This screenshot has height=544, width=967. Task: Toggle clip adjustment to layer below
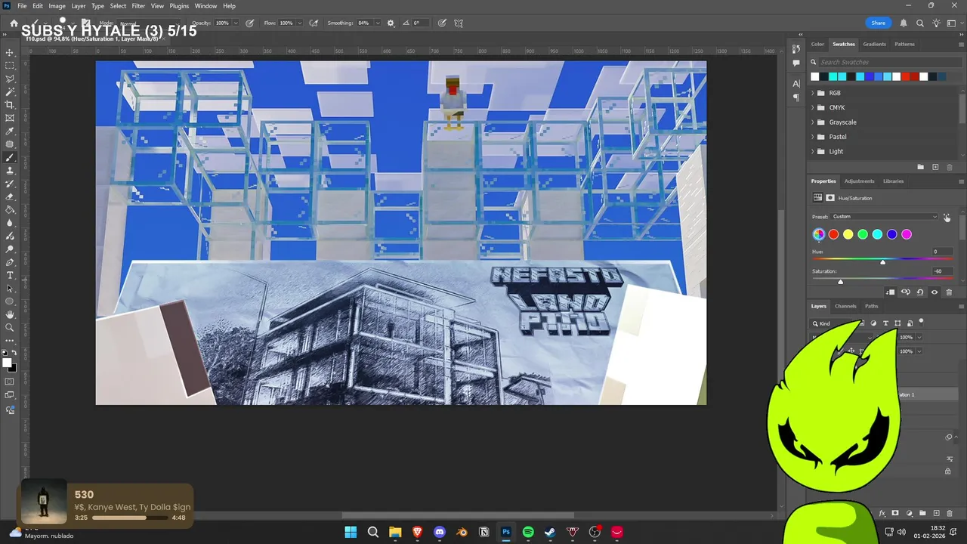[x=891, y=292]
